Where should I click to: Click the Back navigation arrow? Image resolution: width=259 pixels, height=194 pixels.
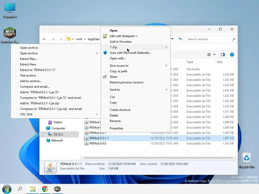44,39
